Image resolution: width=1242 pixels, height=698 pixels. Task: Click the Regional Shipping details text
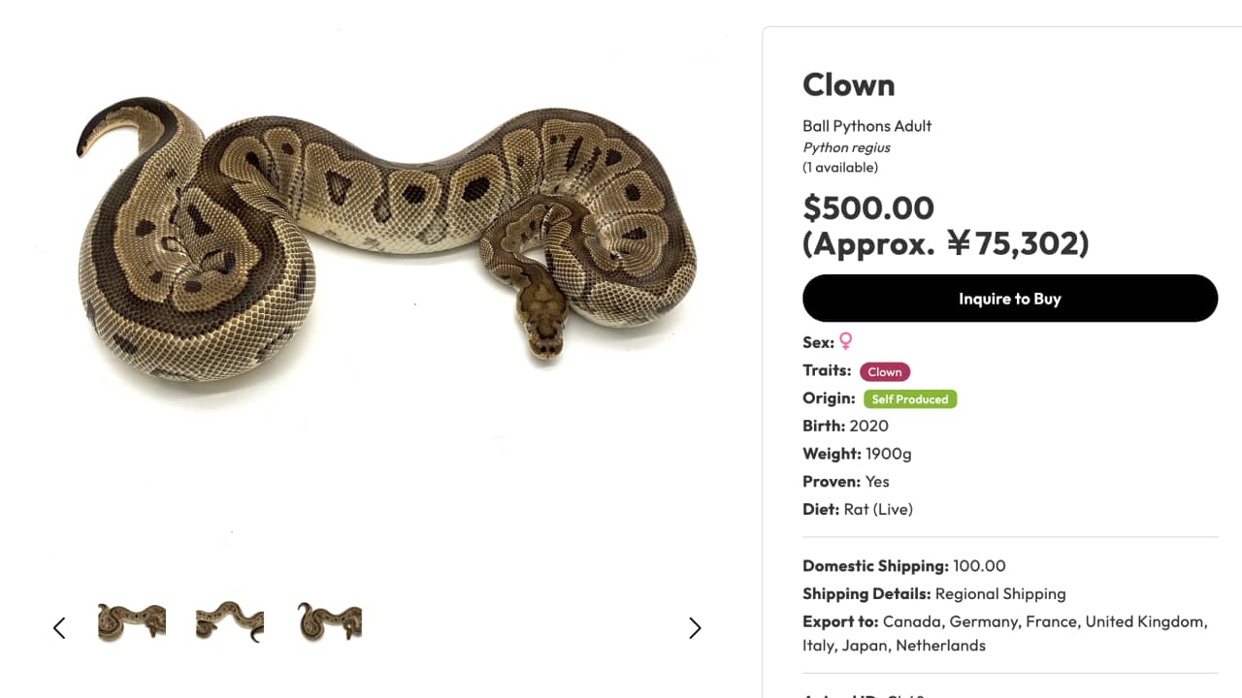(1000, 594)
